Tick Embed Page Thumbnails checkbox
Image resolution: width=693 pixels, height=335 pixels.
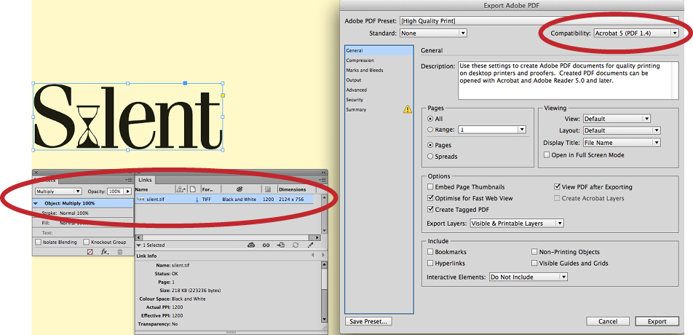430,187
